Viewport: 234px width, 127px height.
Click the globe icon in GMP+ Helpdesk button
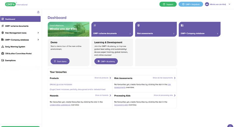point(183,4)
